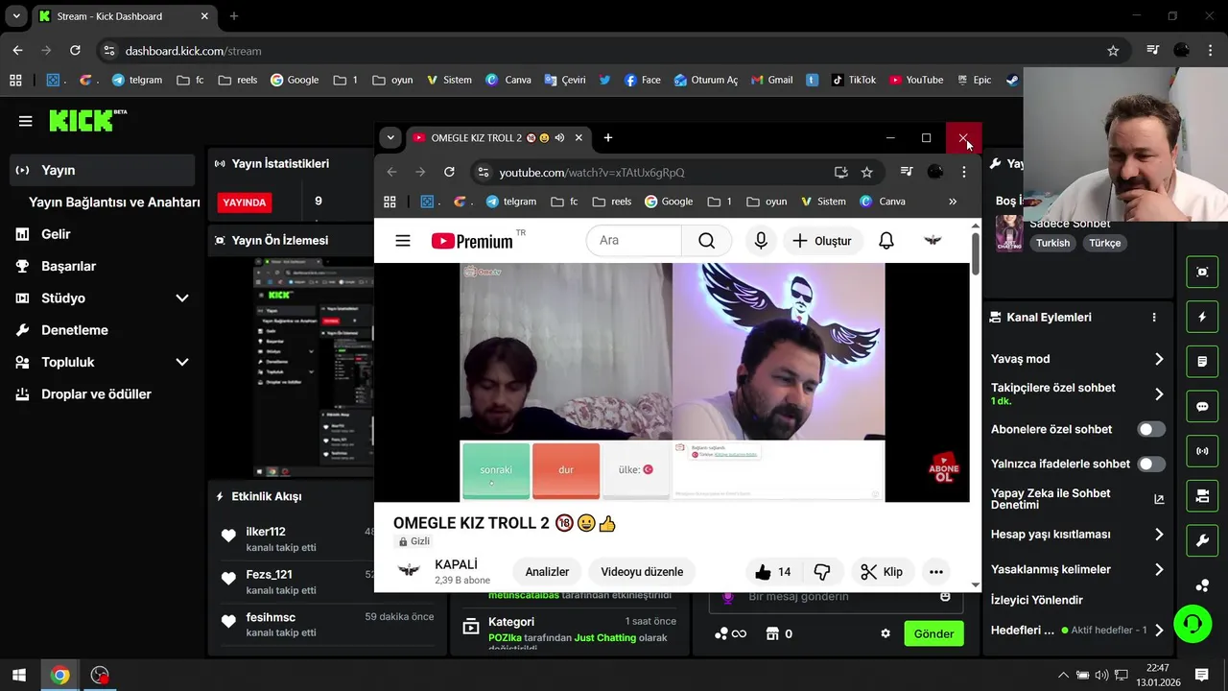Open YouTube notifications bell
Viewport: 1228px width, 691px height.
(886, 241)
